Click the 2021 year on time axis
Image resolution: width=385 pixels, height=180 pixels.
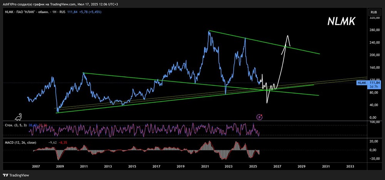pyautogui.click(x=204, y=166)
